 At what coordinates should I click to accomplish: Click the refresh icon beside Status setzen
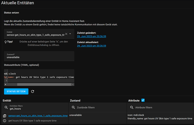point(33,91)
